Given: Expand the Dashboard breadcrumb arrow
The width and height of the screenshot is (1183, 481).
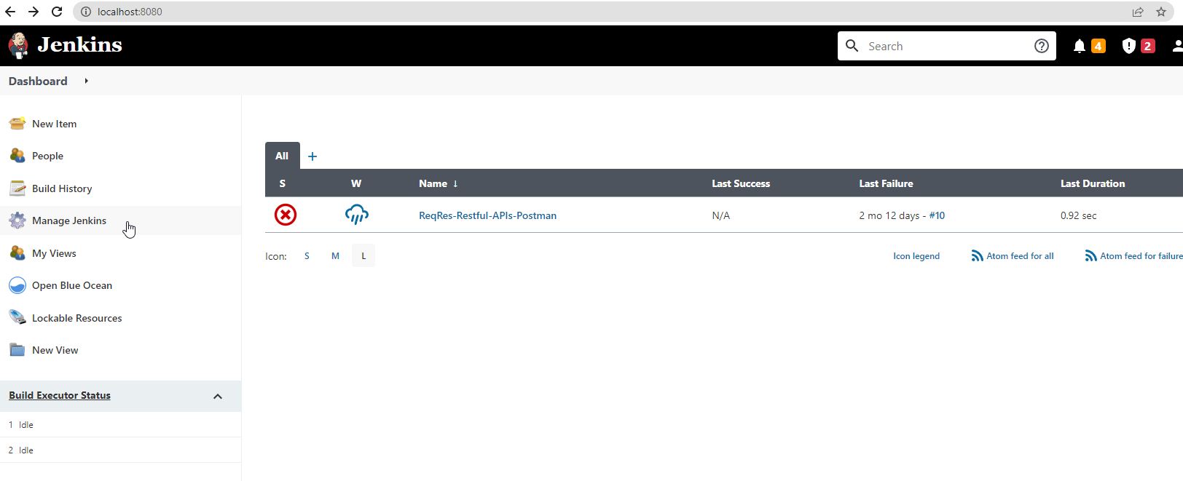Looking at the screenshot, I should point(86,81).
